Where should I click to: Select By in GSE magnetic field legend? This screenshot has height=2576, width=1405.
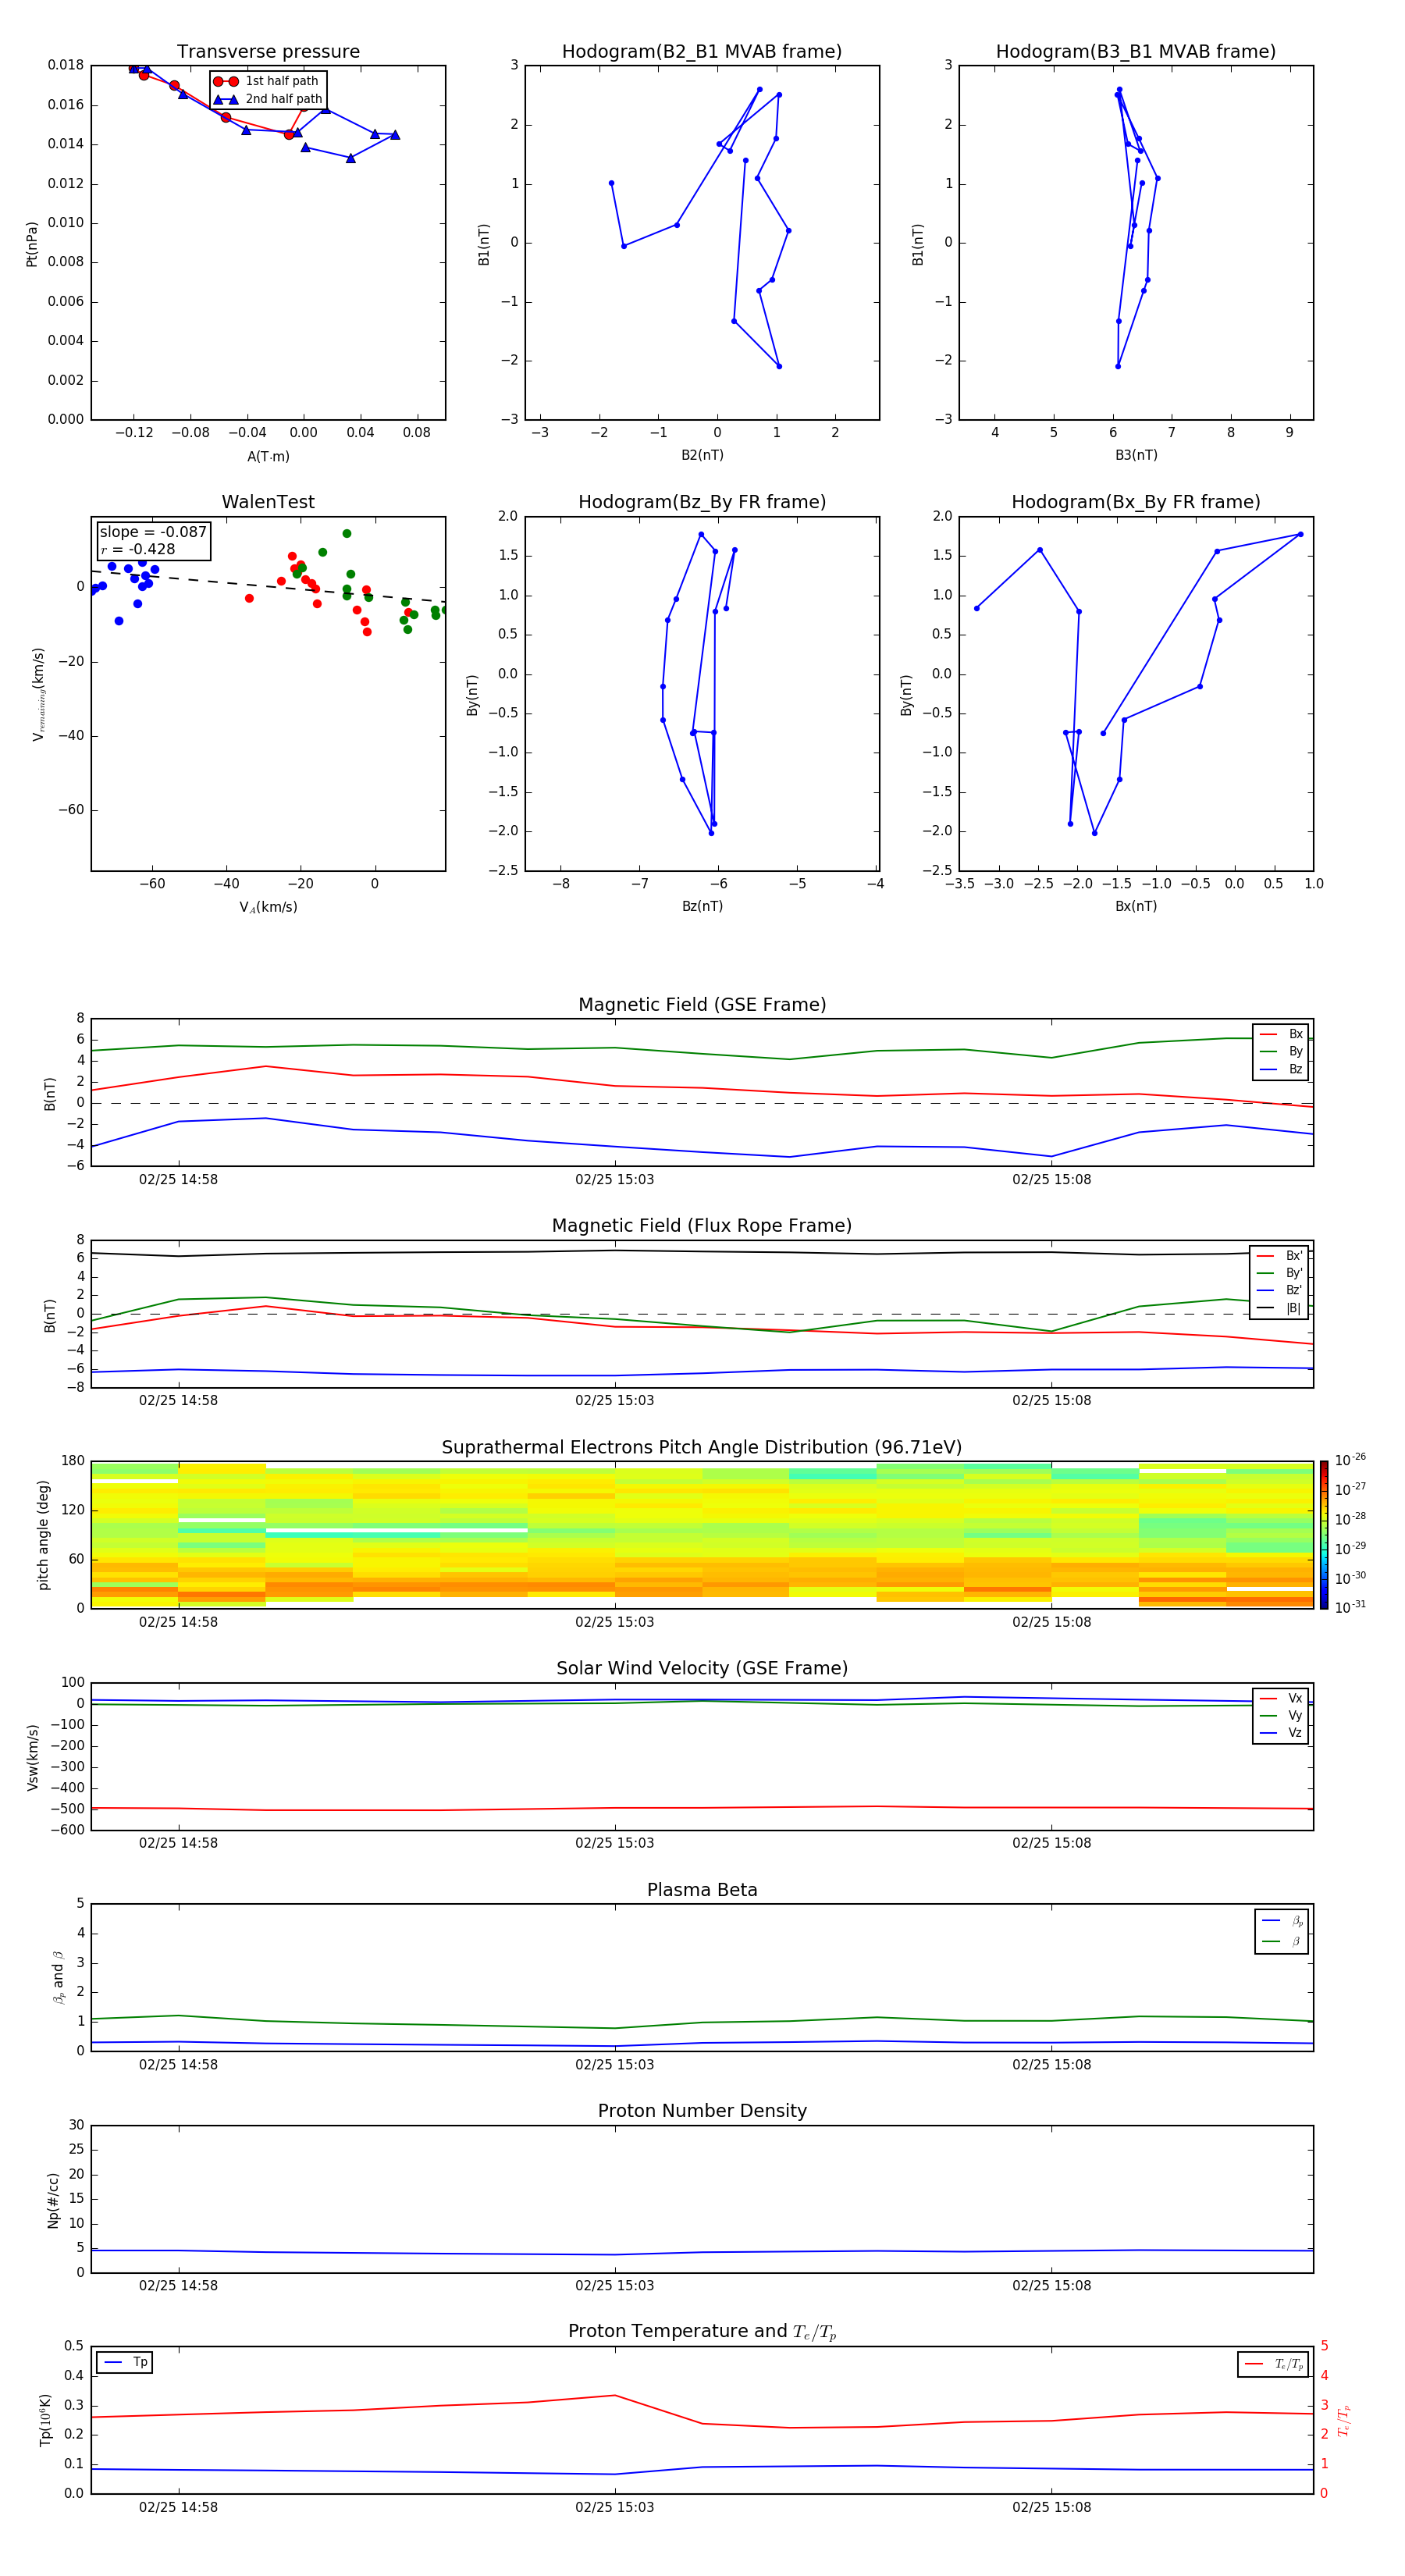pyautogui.click(x=1281, y=1052)
